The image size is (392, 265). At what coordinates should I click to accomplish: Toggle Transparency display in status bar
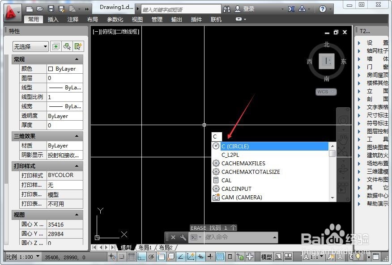(x=220, y=257)
